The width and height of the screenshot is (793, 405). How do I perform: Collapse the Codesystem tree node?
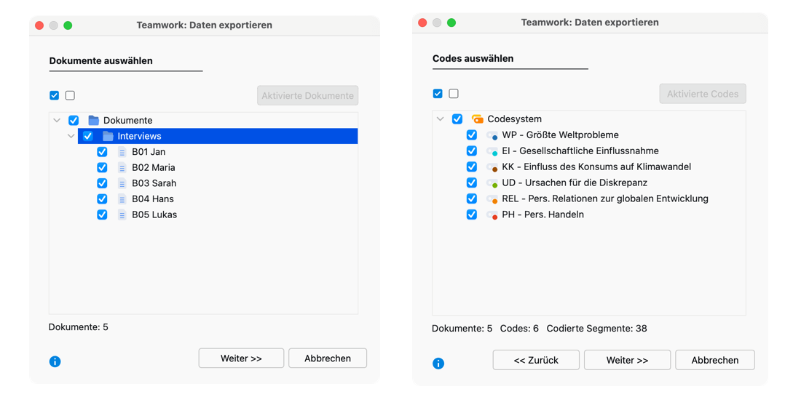coord(441,119)
